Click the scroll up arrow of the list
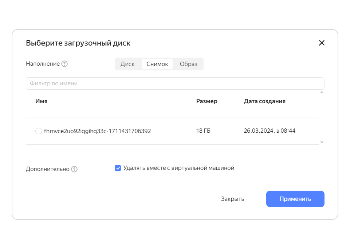Image resolution: width=350 pixels, height=249 pixels. pos(322,93)
